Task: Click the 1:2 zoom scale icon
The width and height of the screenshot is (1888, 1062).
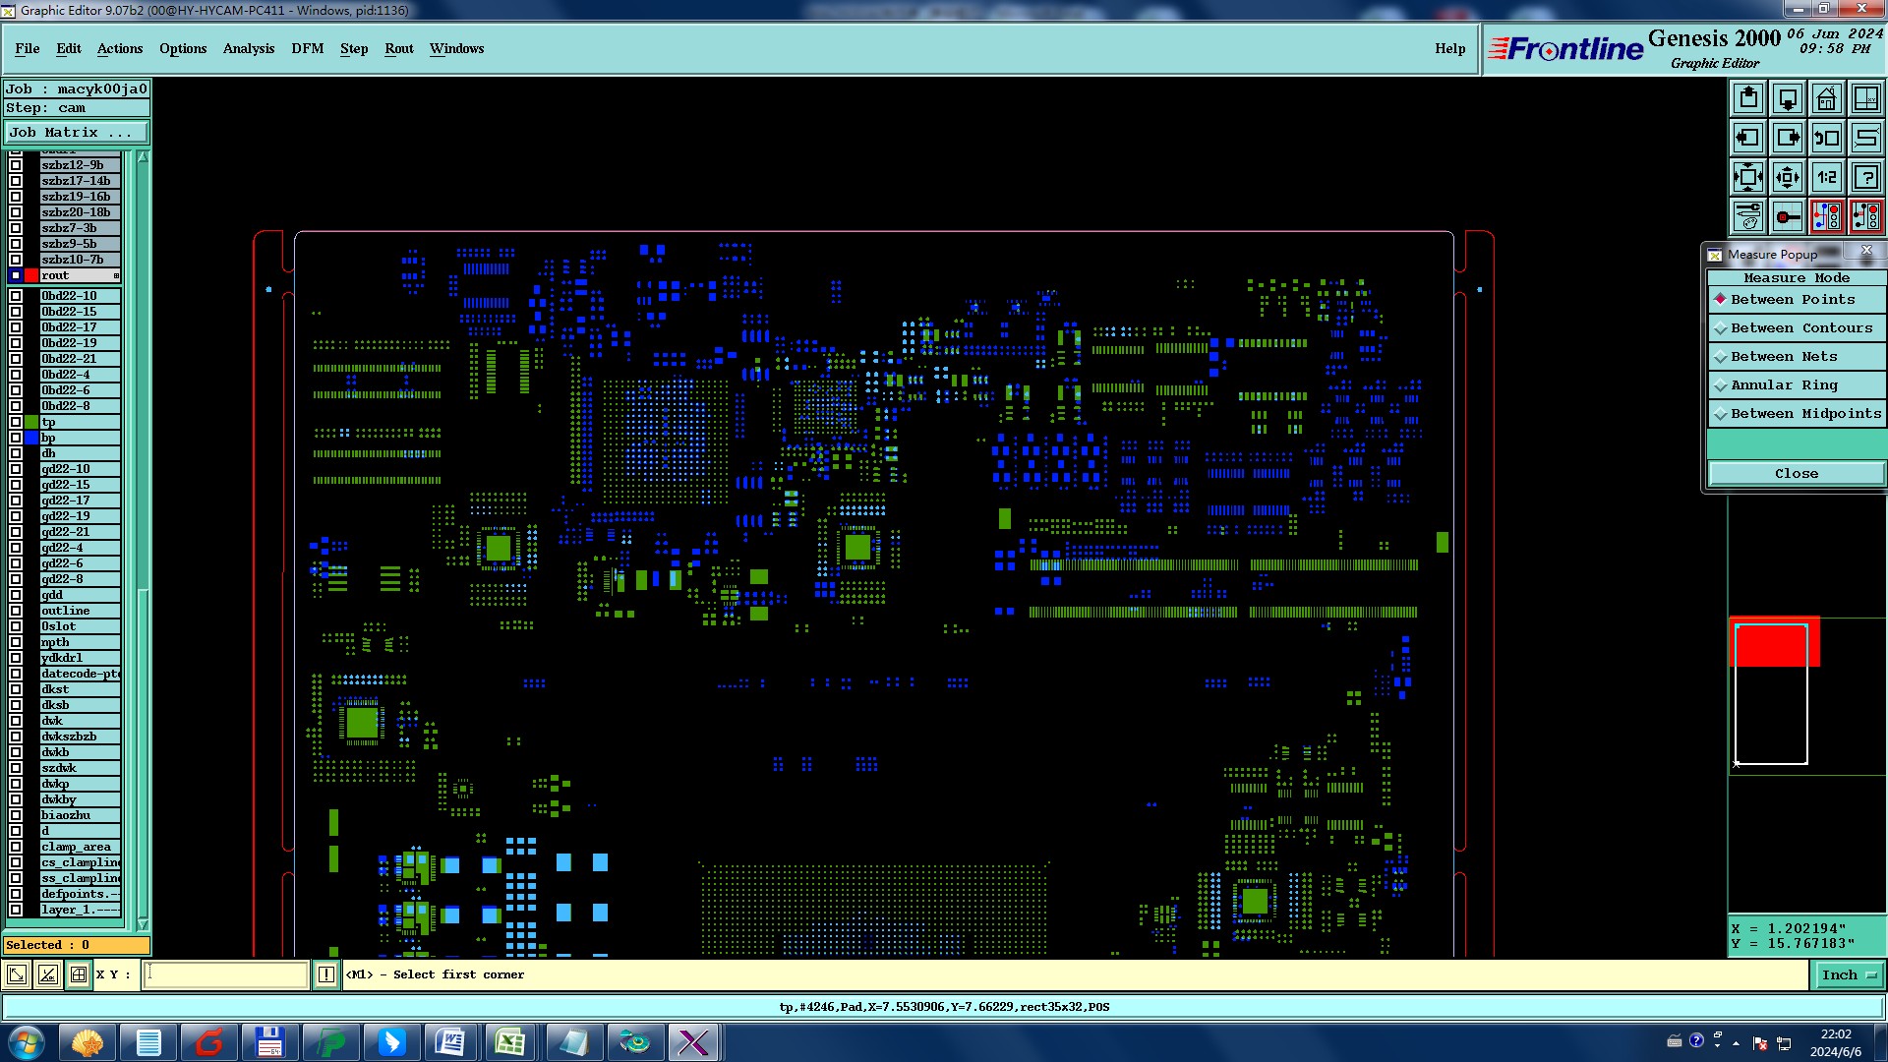Action: point(1826,177)
